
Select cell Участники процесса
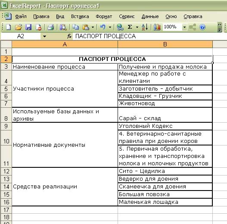(x=65, y=89)
